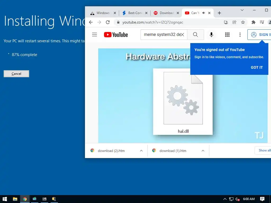Image resolution: width=271 pixels, height=203 pixels.
Task: Install YouTube app from address bar icon
Action: (x=226, y=22)
